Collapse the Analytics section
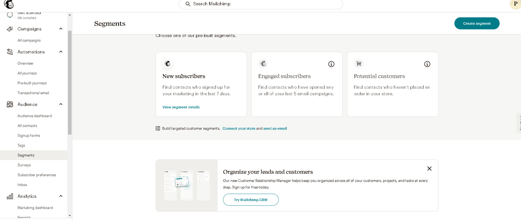521x221 pixels. pos(61,196)
